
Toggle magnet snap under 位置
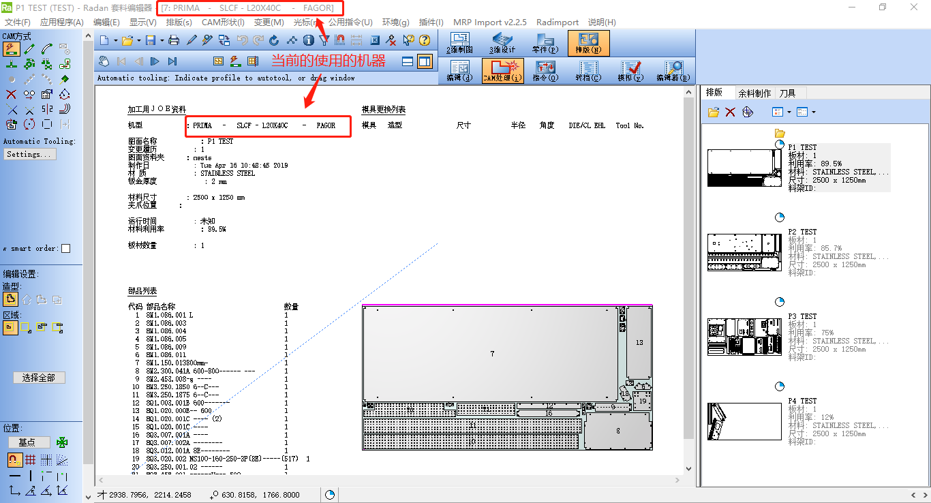tap(14, 460)
